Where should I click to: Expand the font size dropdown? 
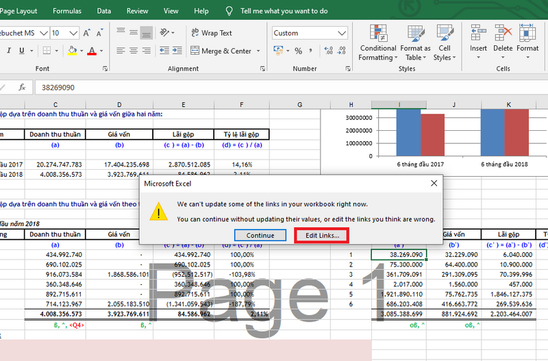click(75, 33)
